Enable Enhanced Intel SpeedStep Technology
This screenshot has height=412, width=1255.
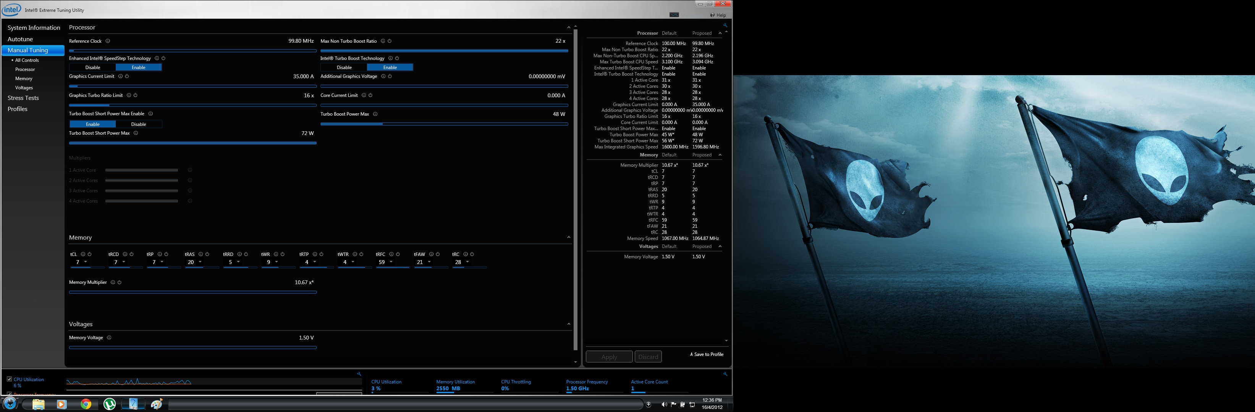click(x=139, y=68)
